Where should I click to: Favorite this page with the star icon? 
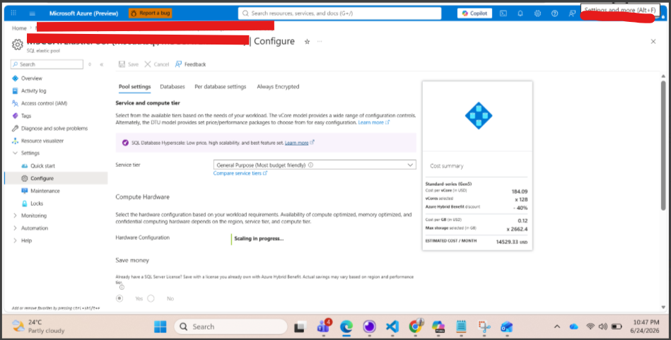click(x=307, y=42)
